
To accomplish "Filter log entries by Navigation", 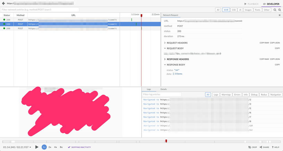I will click(276, 94).
